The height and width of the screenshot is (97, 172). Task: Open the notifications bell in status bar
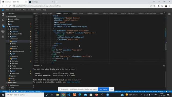(167, 92)
